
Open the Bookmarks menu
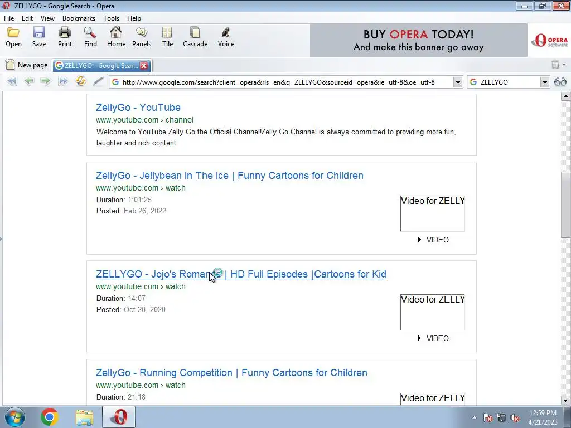[79, 18]
